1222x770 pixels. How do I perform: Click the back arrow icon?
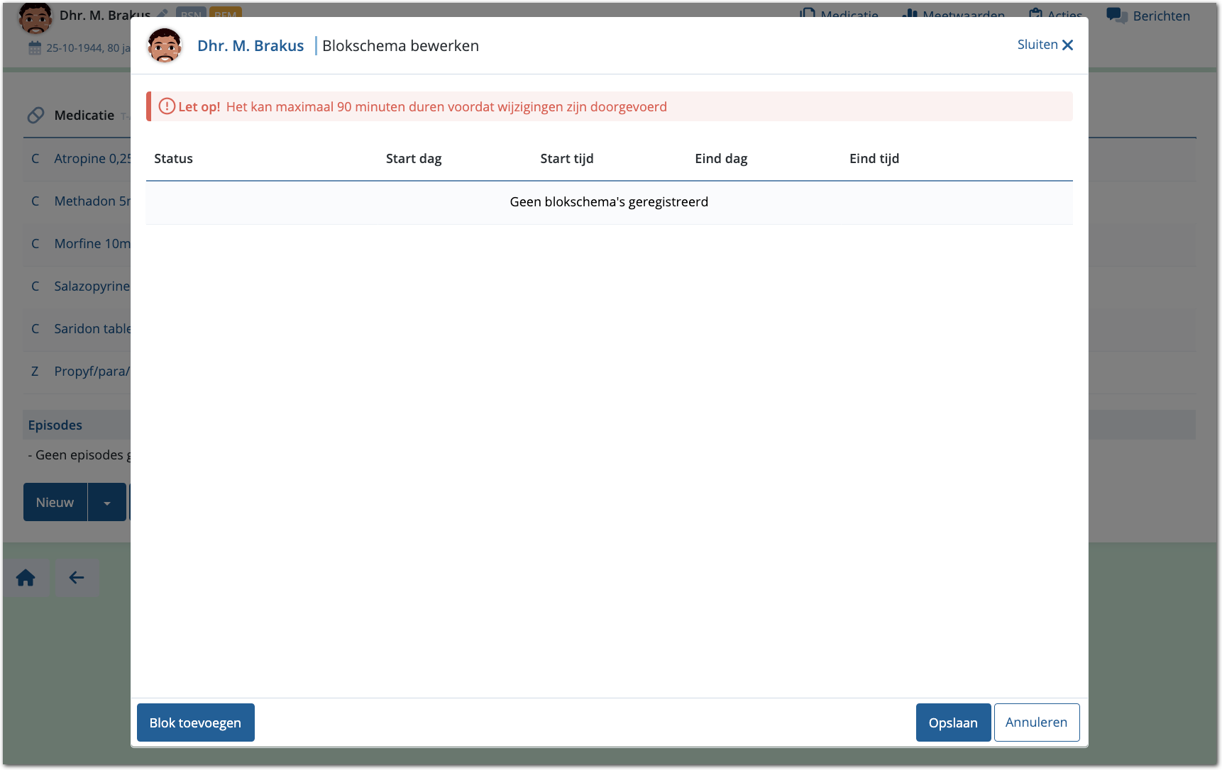77,578
